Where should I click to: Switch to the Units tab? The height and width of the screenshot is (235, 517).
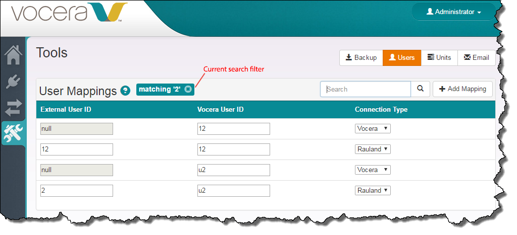pyautogui.click(x=439, y=57)
